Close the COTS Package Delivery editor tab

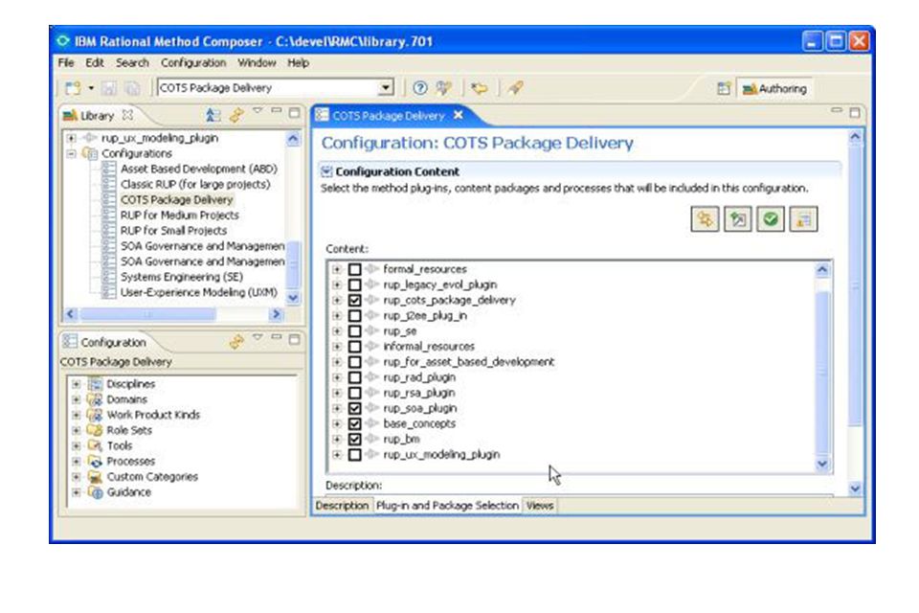pyautogui.click(x=459, y=115)
